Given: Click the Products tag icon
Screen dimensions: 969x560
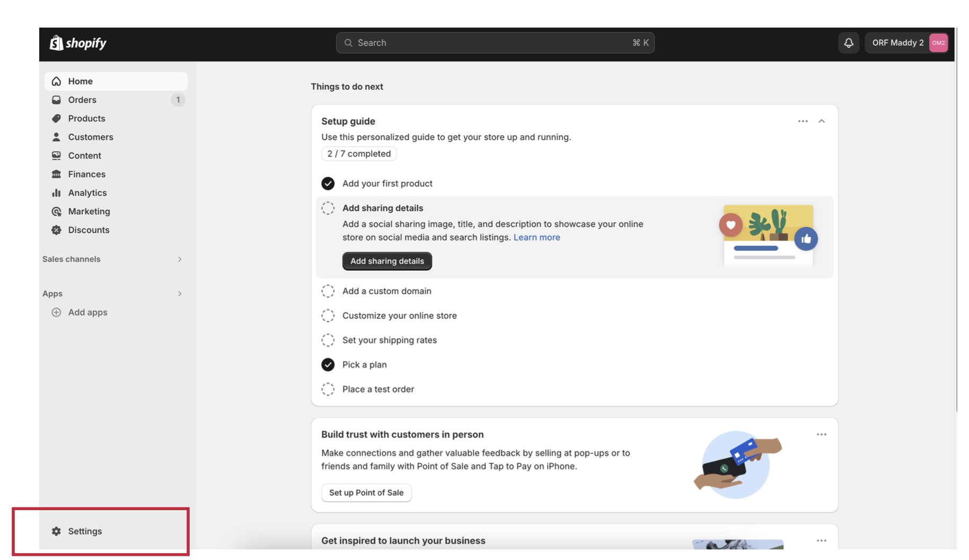Looking at the screenshot, I should [56, 118].
